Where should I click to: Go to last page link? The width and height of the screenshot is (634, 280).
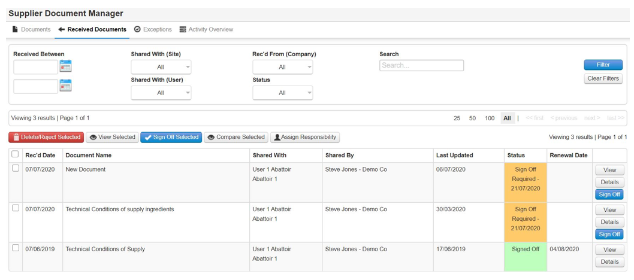pyautogui.click(x=616, y=118)
